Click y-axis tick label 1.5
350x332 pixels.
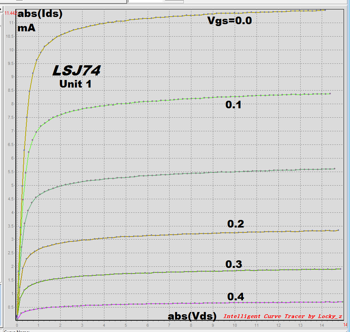(x=11, y=280)
